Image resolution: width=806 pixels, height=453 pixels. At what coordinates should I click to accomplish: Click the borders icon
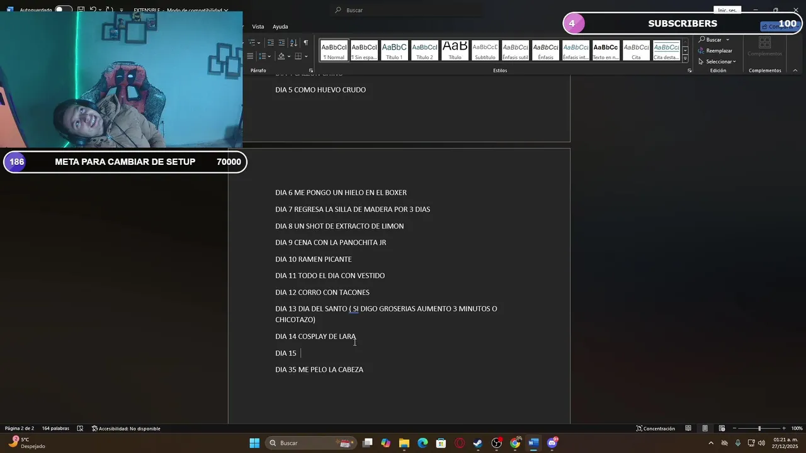(x=298, y=57)
